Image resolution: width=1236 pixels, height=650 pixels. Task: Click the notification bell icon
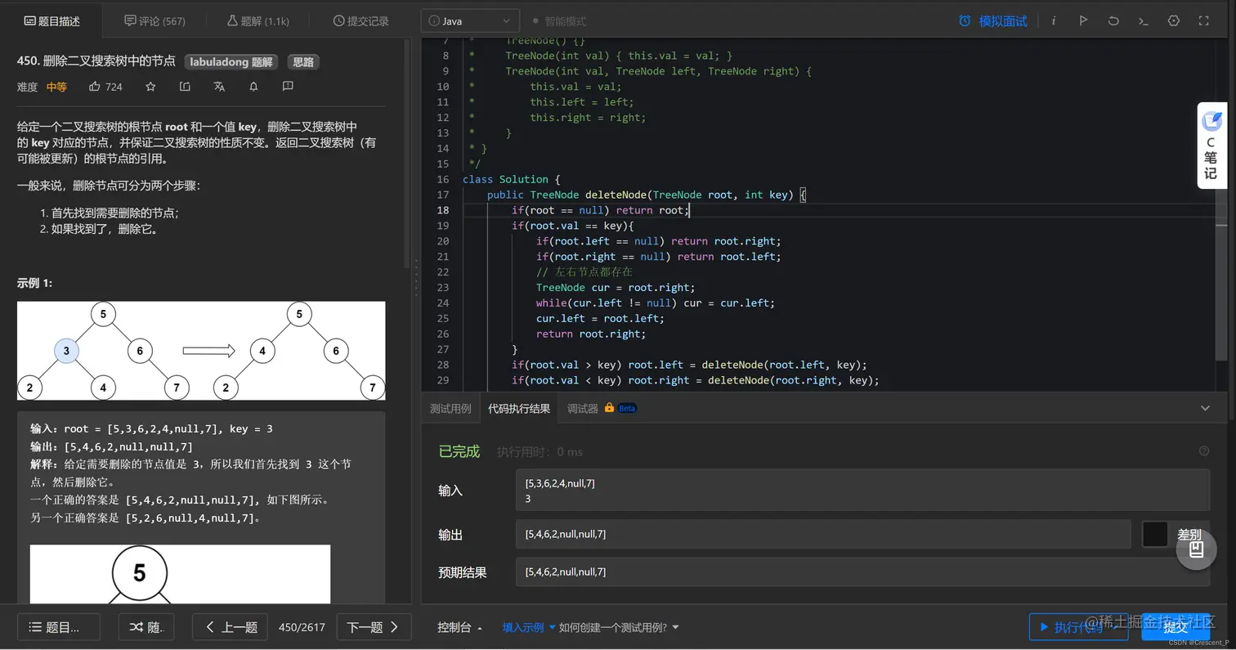pyautogui.click(x=253, y=86)
